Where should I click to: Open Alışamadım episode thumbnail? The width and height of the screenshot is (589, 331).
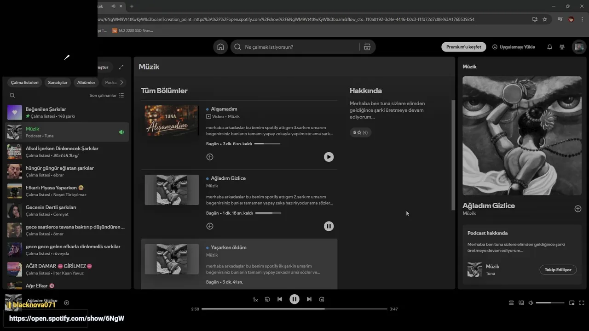(172, 120)
